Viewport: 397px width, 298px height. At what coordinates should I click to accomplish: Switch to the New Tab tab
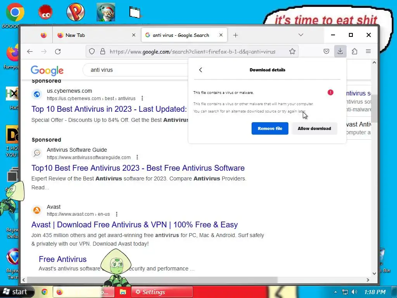[x=97, y=35]
